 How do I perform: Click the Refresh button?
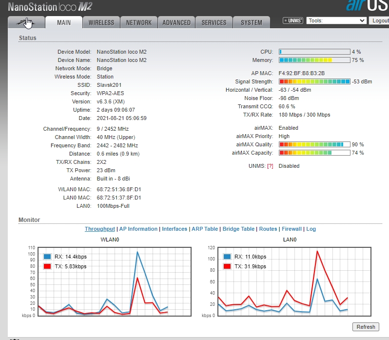[x=366, y=327]
